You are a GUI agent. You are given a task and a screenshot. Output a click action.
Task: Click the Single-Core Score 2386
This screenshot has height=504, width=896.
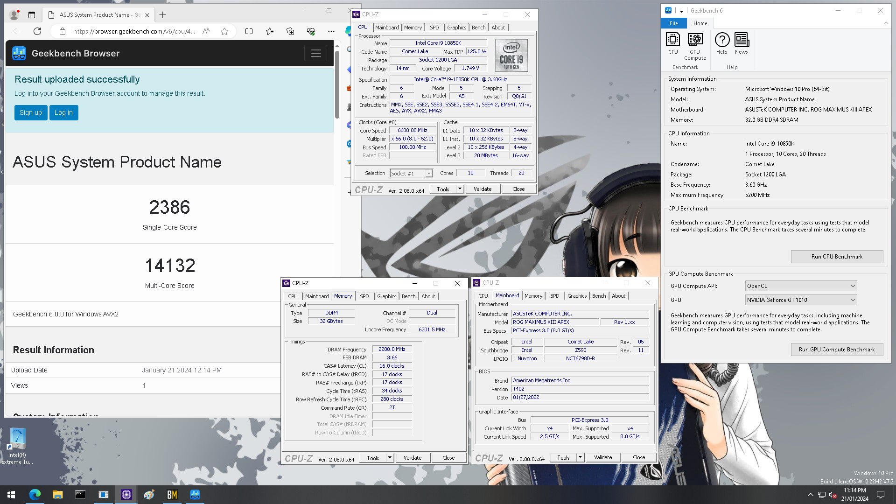tap(169, 207)
